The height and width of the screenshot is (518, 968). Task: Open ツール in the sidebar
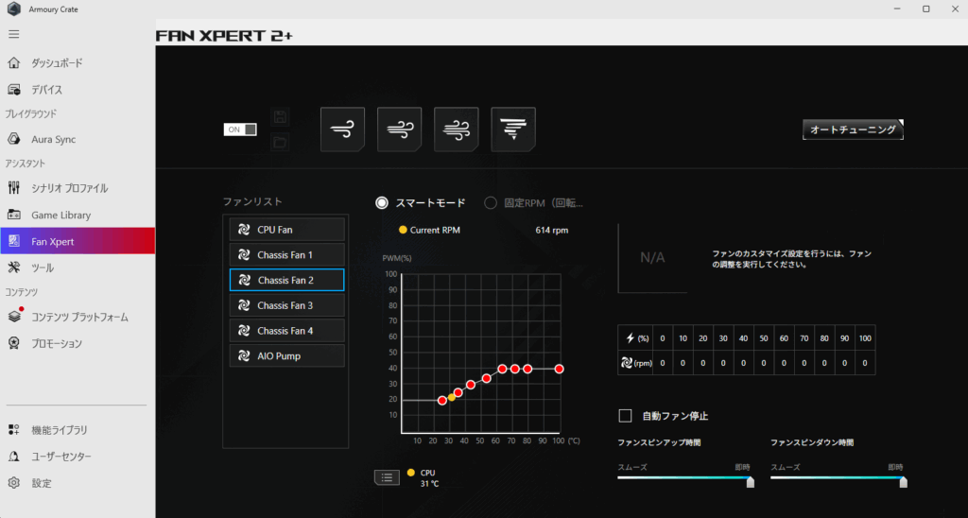pyautogui.click(x=78, y=268)
